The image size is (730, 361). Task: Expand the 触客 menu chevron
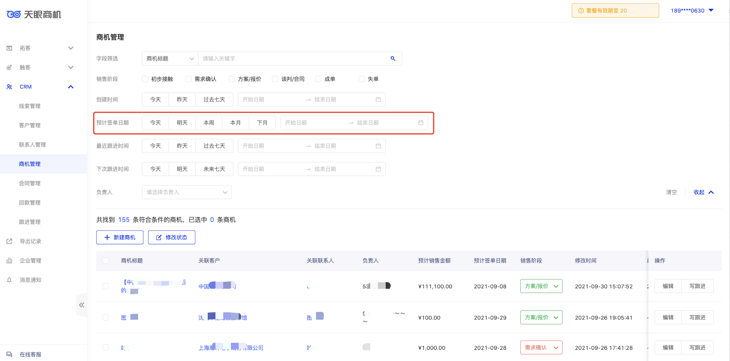(71, 67)
